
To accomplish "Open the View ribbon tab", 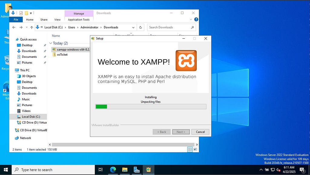I will pos(58,20).
